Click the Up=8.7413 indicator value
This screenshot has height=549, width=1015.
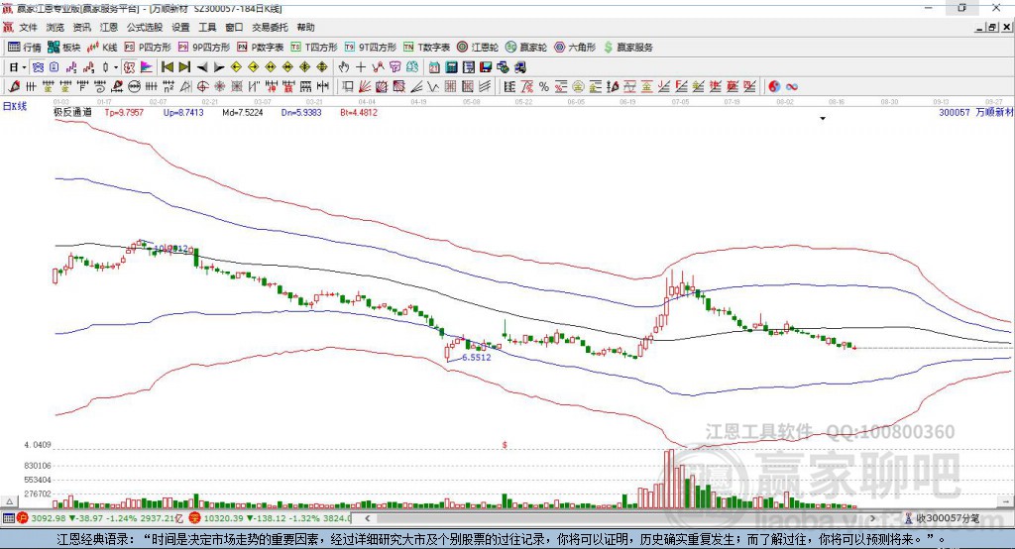coord(183,112)
